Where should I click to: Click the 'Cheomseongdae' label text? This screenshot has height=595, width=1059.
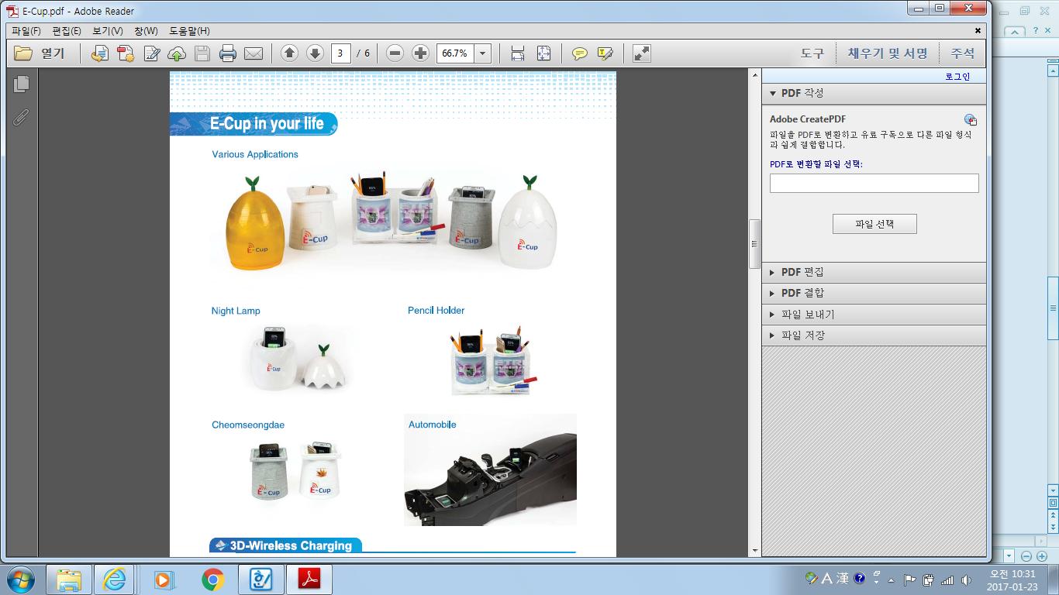tap(248, 425)
